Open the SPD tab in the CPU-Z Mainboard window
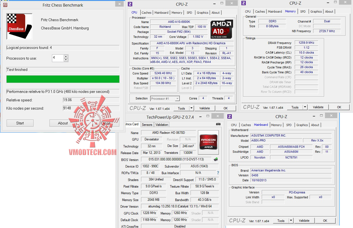 point(289,125)
